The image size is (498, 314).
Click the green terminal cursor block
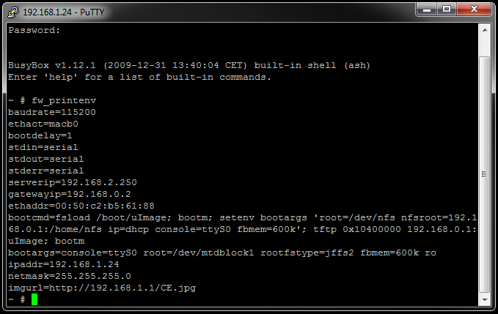tap(34, 299)
